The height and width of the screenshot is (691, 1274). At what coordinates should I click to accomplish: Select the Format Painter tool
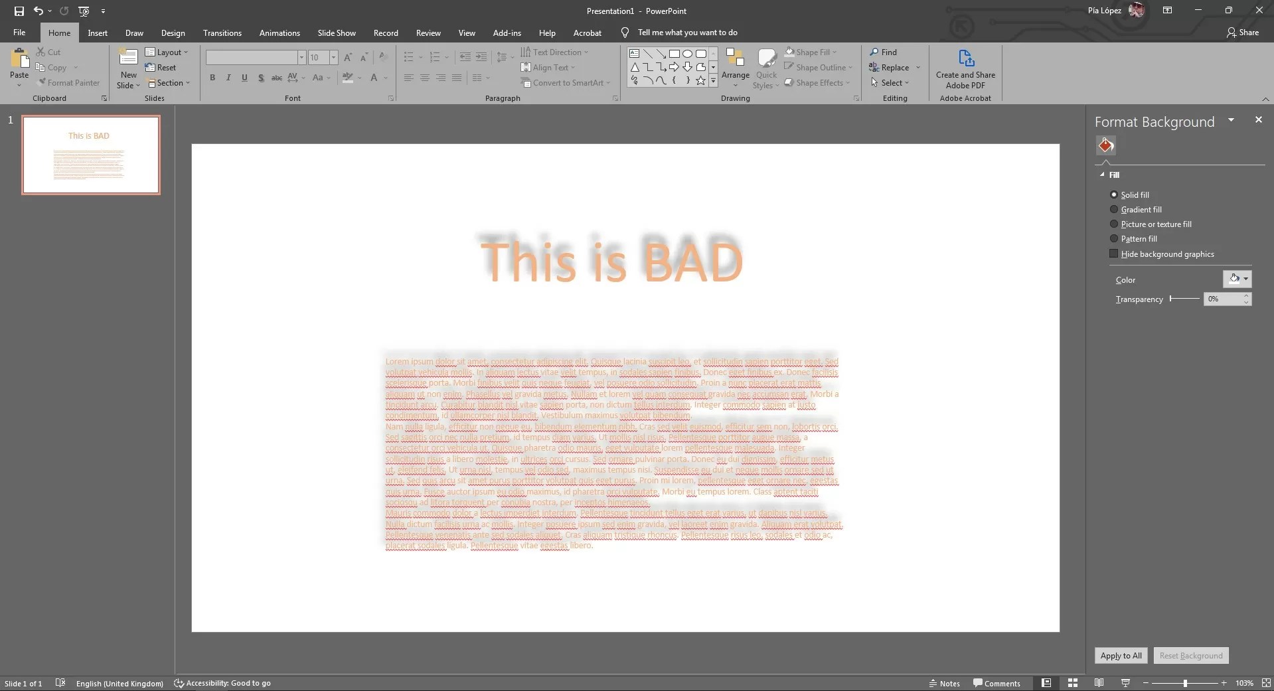[69, 82]
